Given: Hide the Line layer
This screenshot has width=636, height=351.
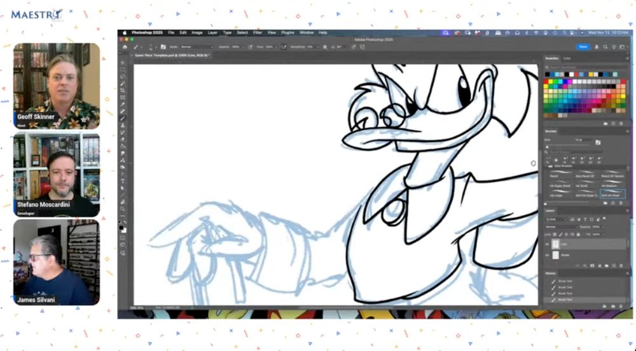Looking at the screenshot, I should click(x=547, y=244).
